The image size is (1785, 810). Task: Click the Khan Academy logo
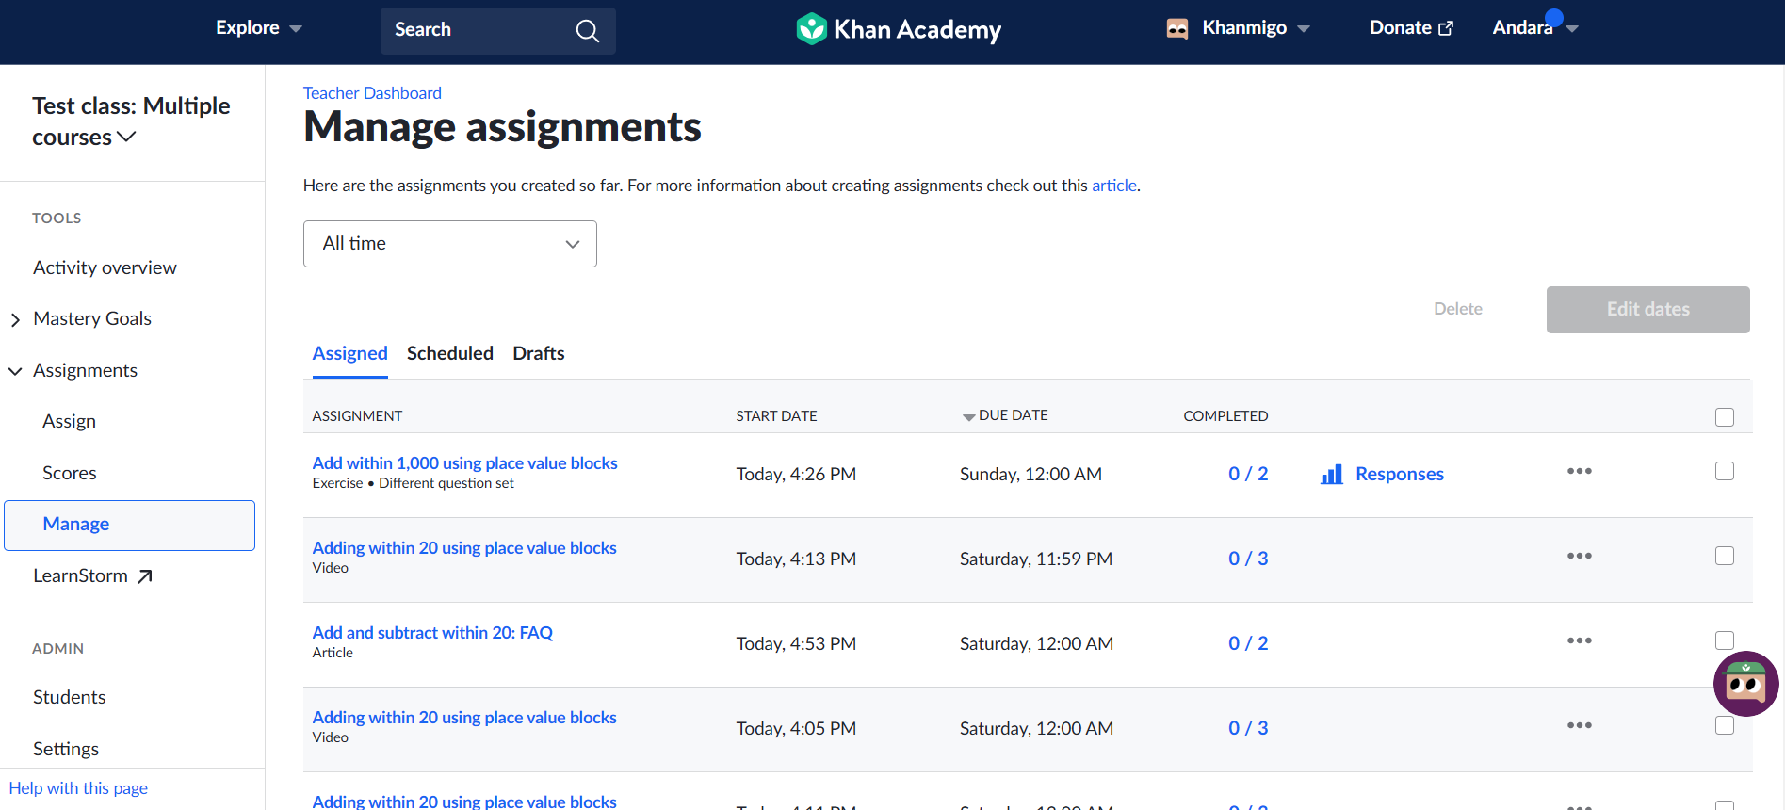[x=899, y=29]
